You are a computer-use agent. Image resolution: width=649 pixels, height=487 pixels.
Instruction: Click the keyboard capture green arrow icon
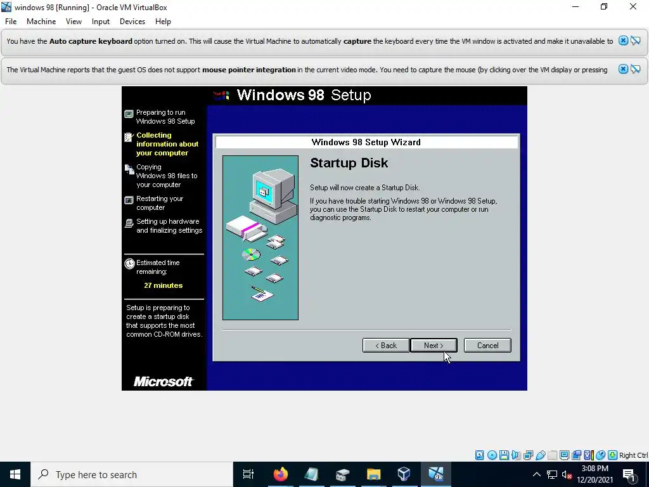[x=612, y=455]
